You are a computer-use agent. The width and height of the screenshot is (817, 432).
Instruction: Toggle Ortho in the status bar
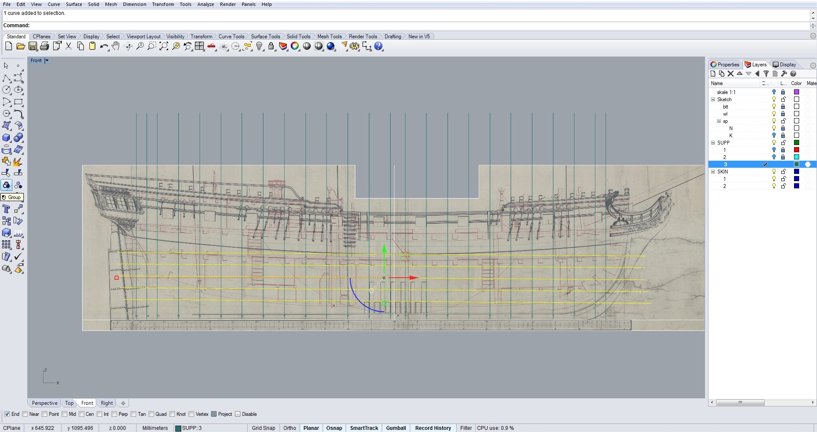tap(289, 428)
